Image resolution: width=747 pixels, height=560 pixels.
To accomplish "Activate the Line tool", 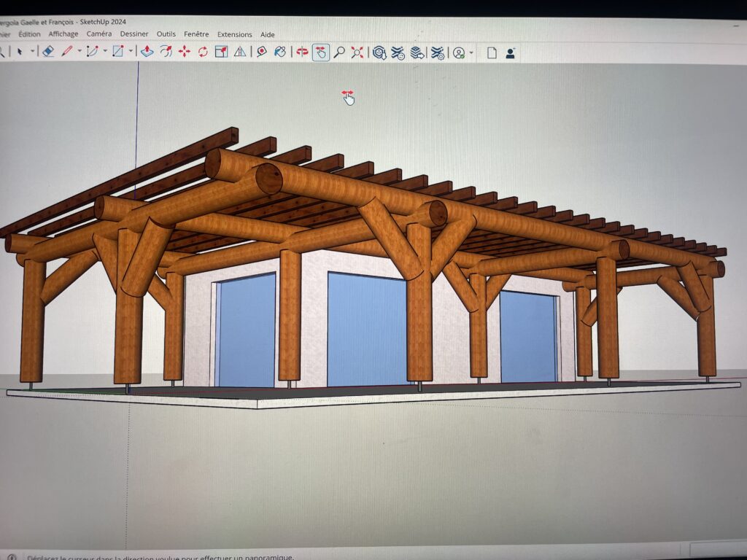I will coord(66,52).
